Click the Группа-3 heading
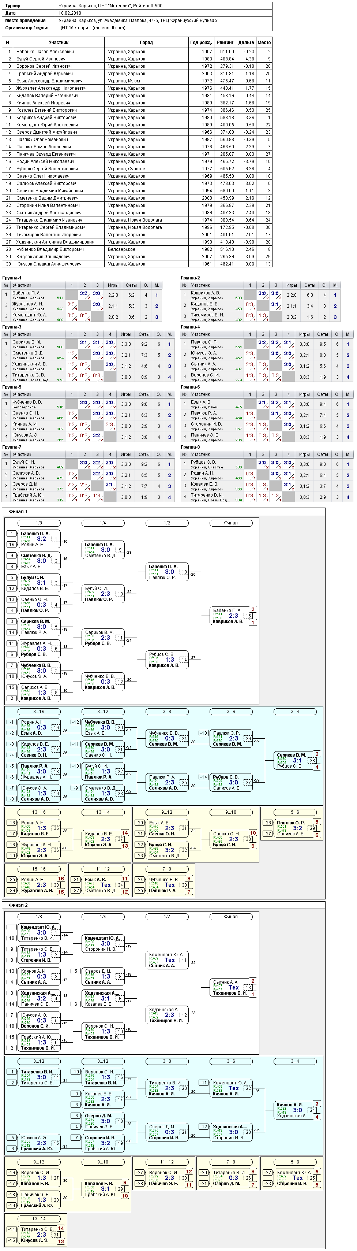This screenshot has height=1251, width=357. 12,327
